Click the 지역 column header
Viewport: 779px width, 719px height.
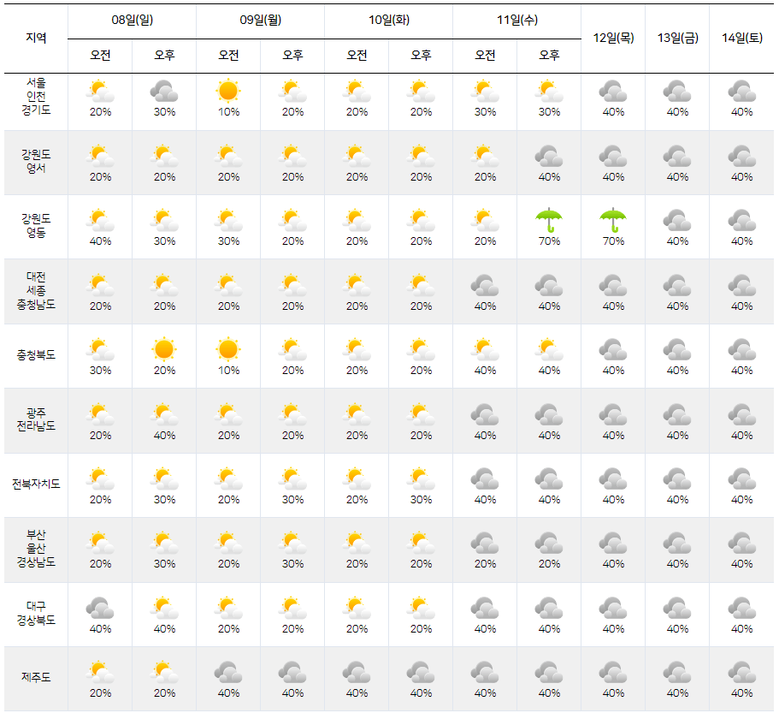(36, 38)
